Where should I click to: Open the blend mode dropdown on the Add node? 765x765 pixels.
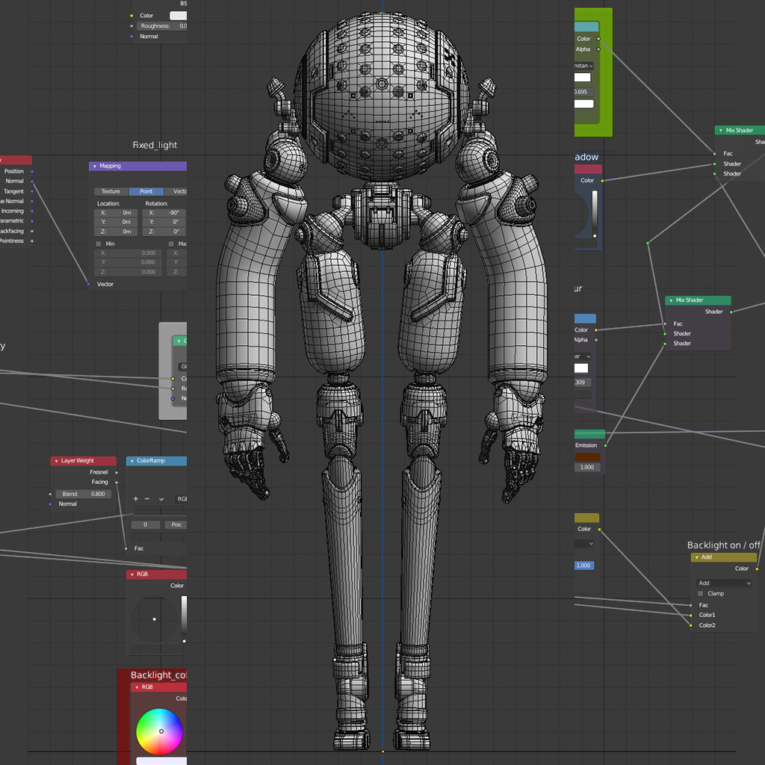pos(723,583)
